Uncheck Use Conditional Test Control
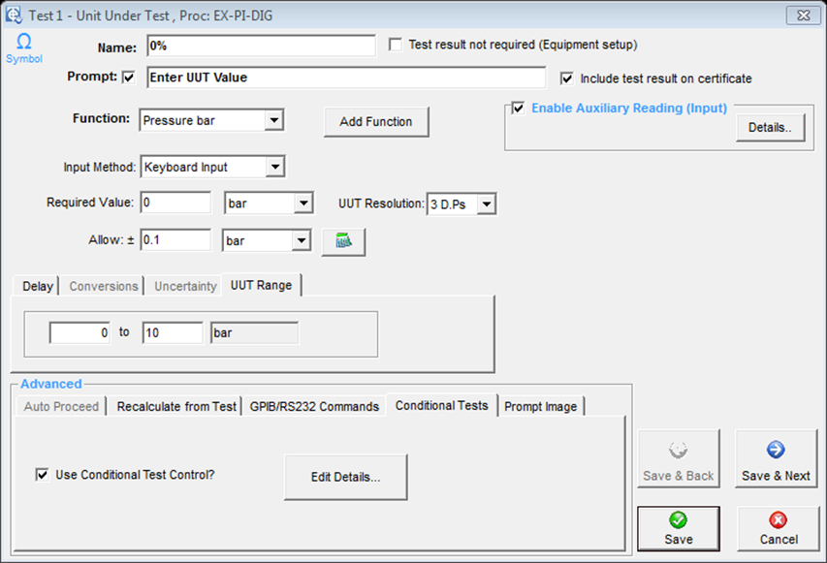Screen dimensions: 827x563 click(x=42, y=475)
